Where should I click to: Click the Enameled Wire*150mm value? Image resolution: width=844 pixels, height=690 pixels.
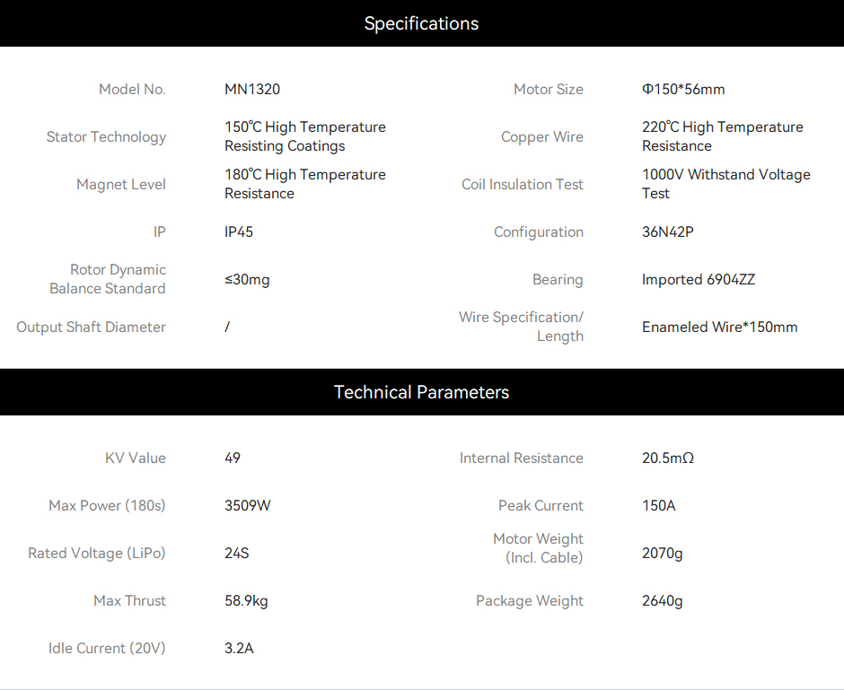pos(720,327)
